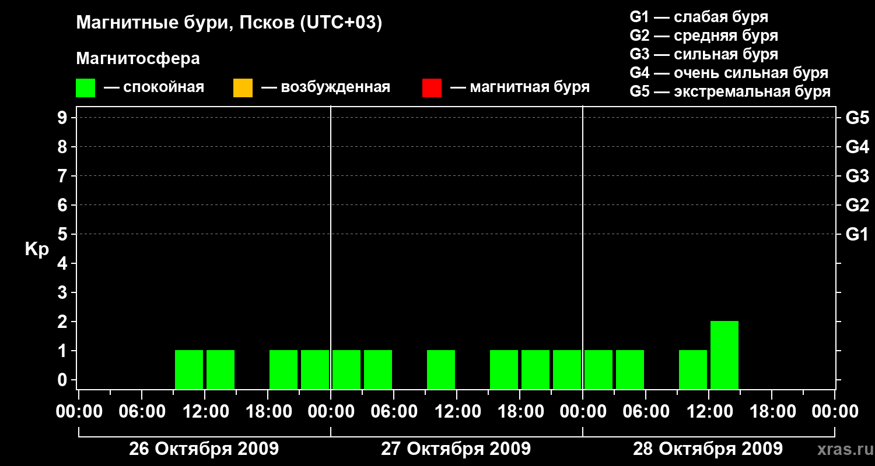Select the 21:00–00:00 bar on 27 Октября
Image resolution: width=875 pixels, height=466 pixels.
pyautogui.click(x=567, y=369)
